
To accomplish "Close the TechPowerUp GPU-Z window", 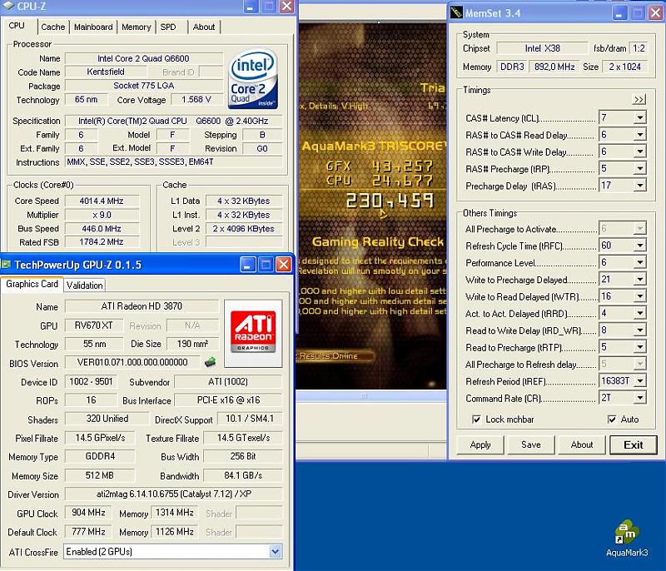I will click(x=284, y=265).
